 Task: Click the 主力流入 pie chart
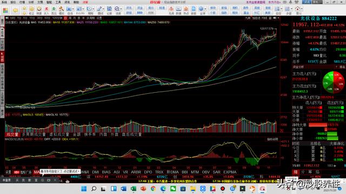[x=333, y=82]
